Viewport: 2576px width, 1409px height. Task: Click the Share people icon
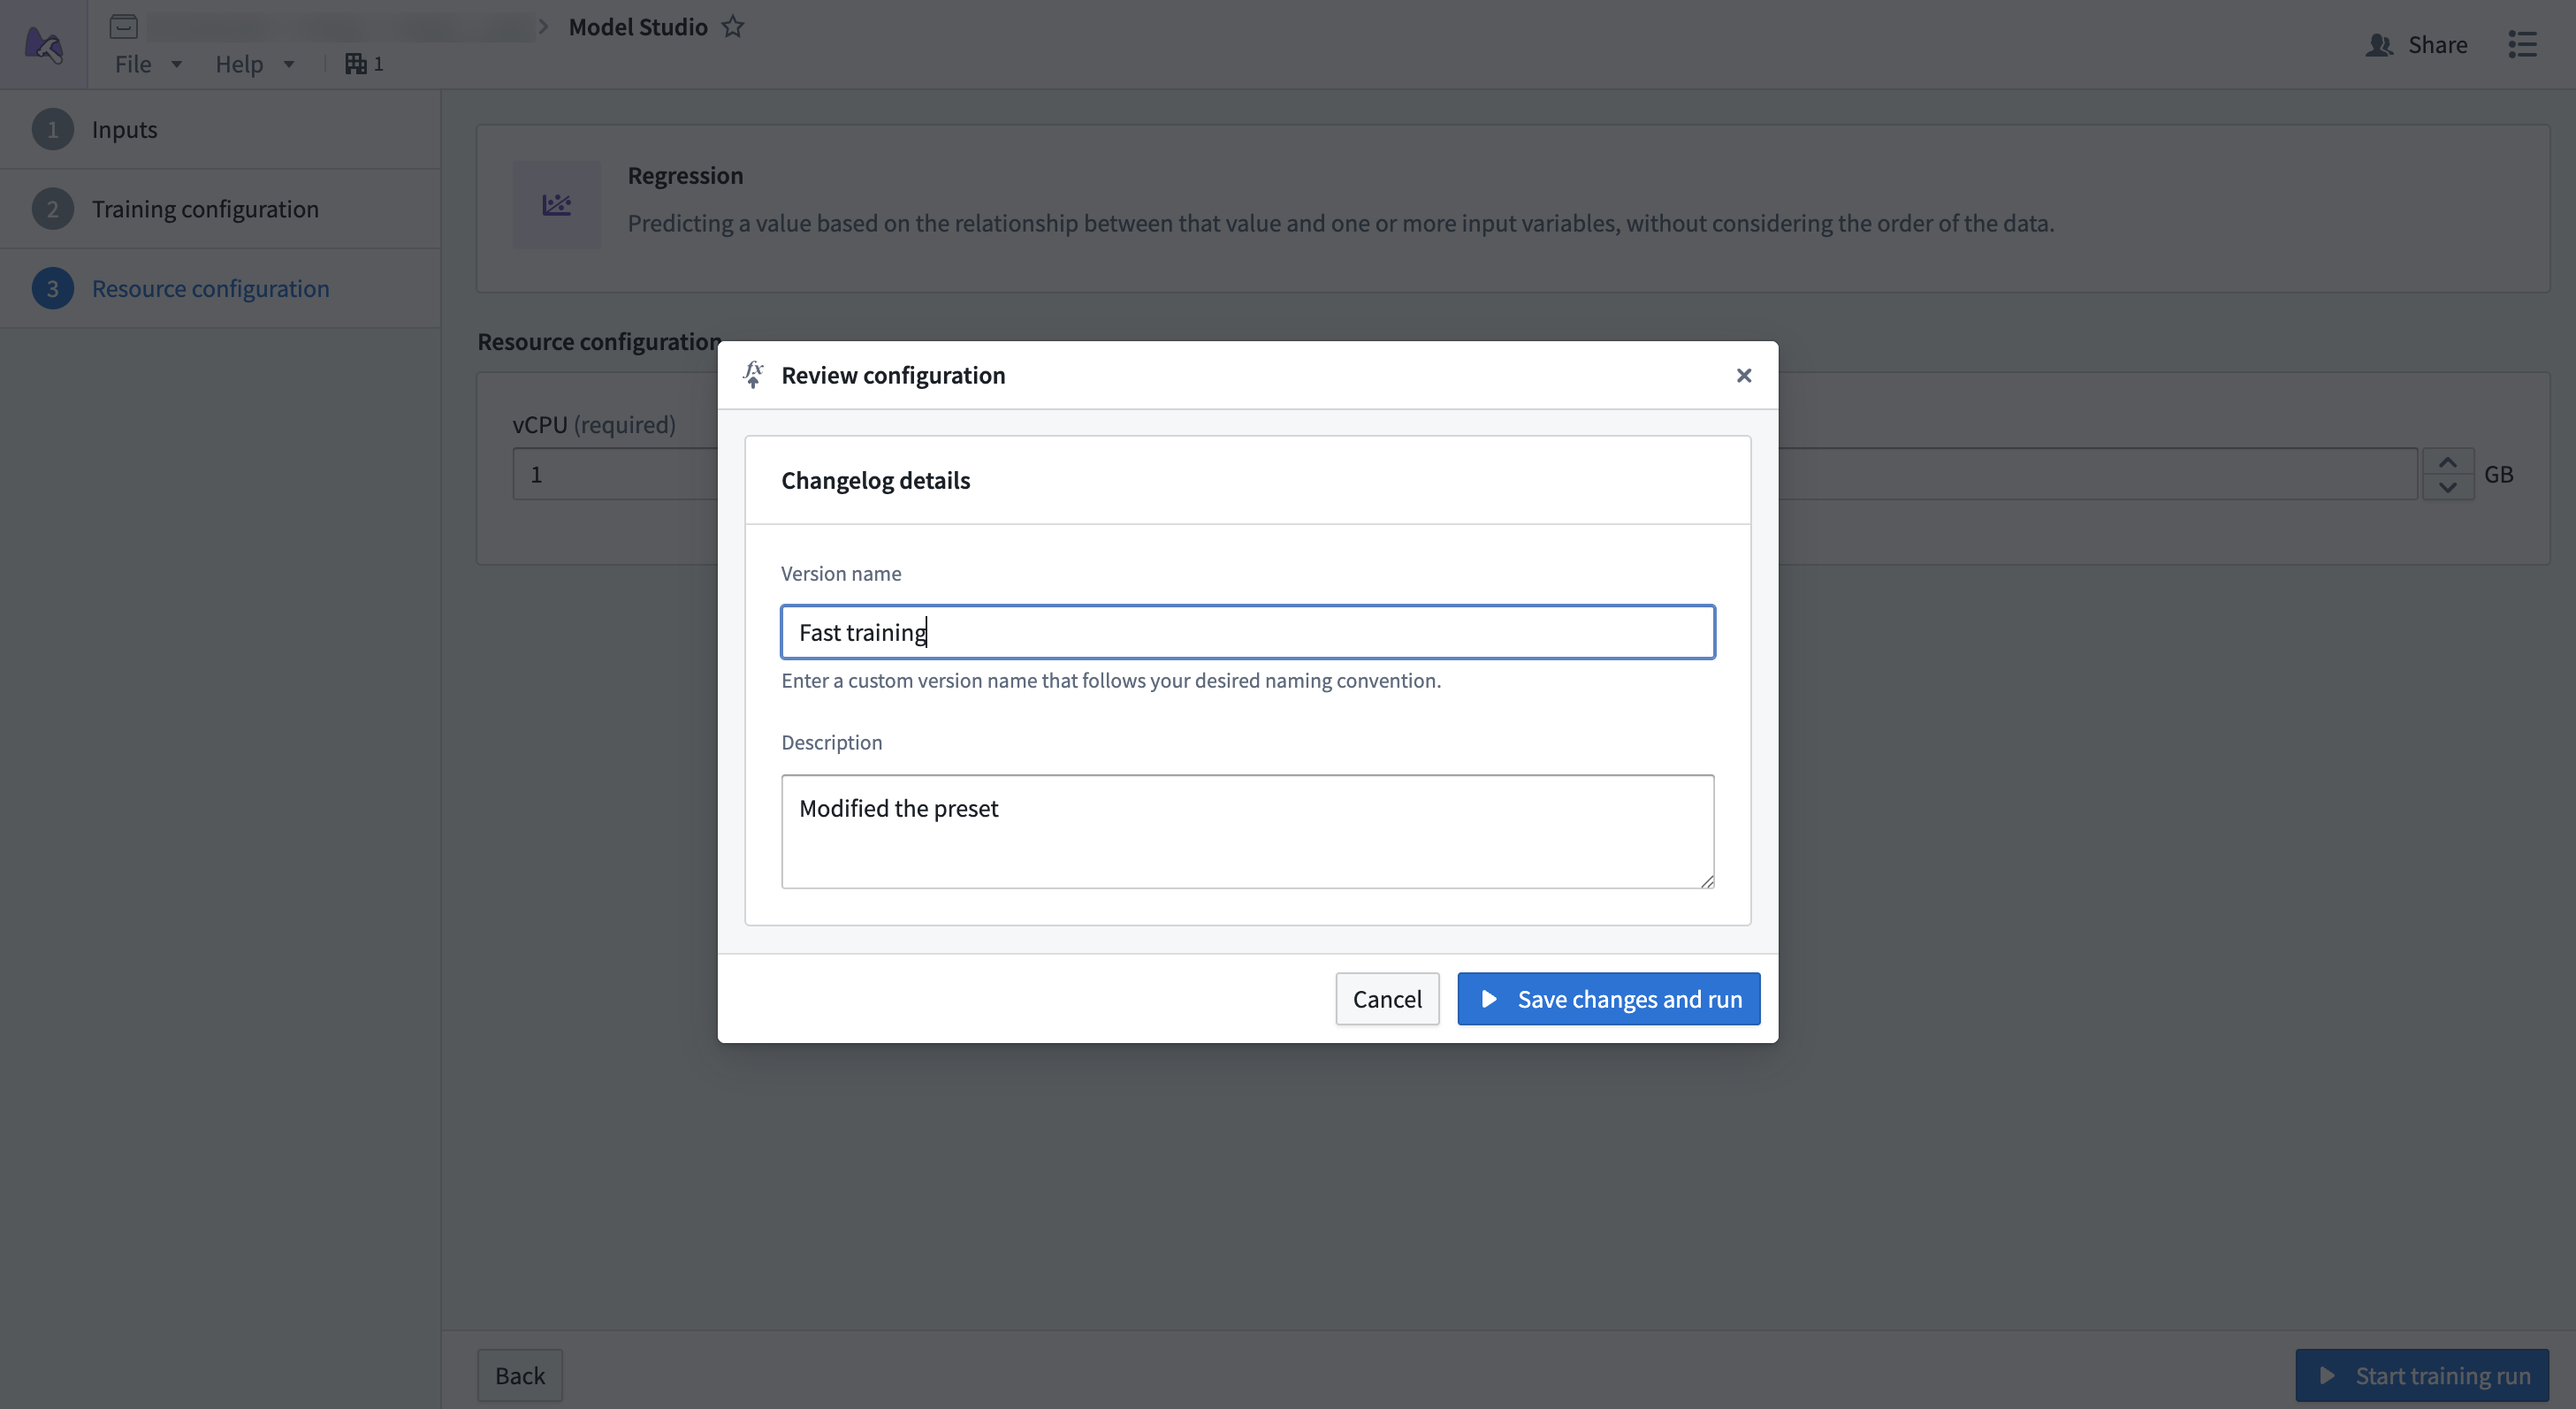[2379, 45]
